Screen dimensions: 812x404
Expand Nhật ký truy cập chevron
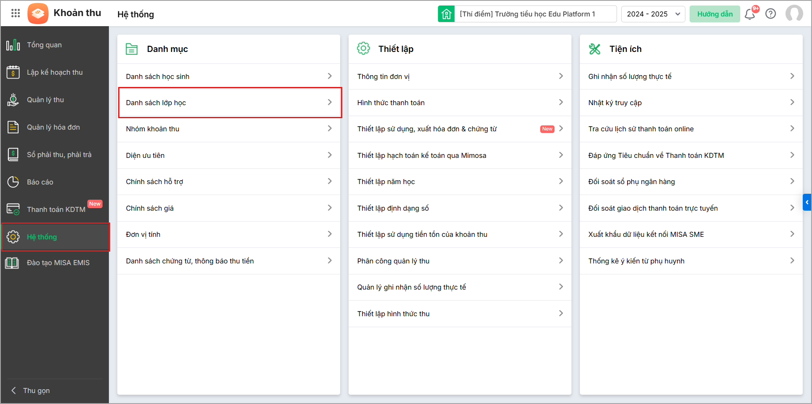pos(792,102)
